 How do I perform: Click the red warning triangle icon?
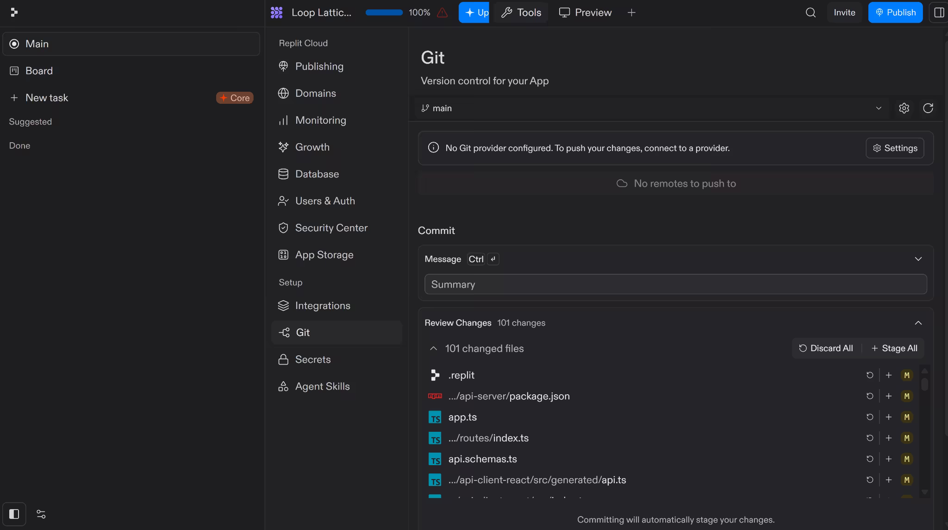[x=442, y=13]
